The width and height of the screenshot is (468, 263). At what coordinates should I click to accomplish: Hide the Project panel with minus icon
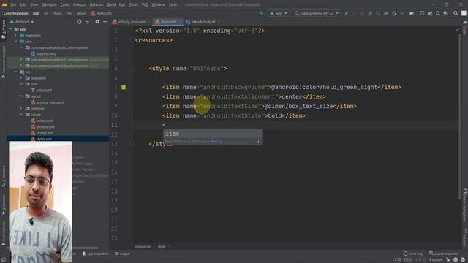105,22
